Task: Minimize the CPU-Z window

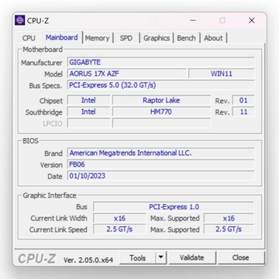Action: point(193,20)
